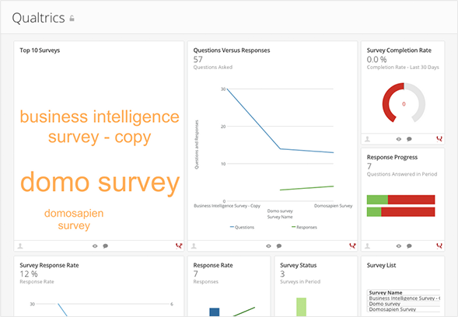Click the top red progress bar segment
This screenshot has width=458, height=317.
point(411,200)
